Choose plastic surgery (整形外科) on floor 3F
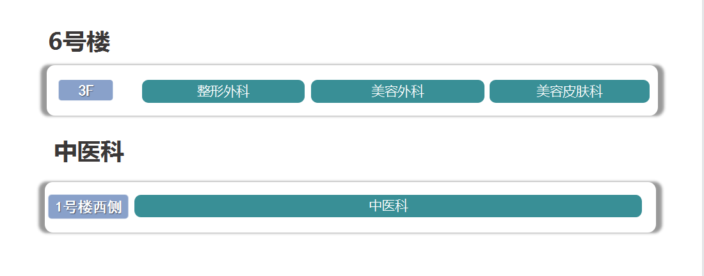This screenshot has height=276, width=704. pos(223,91)
